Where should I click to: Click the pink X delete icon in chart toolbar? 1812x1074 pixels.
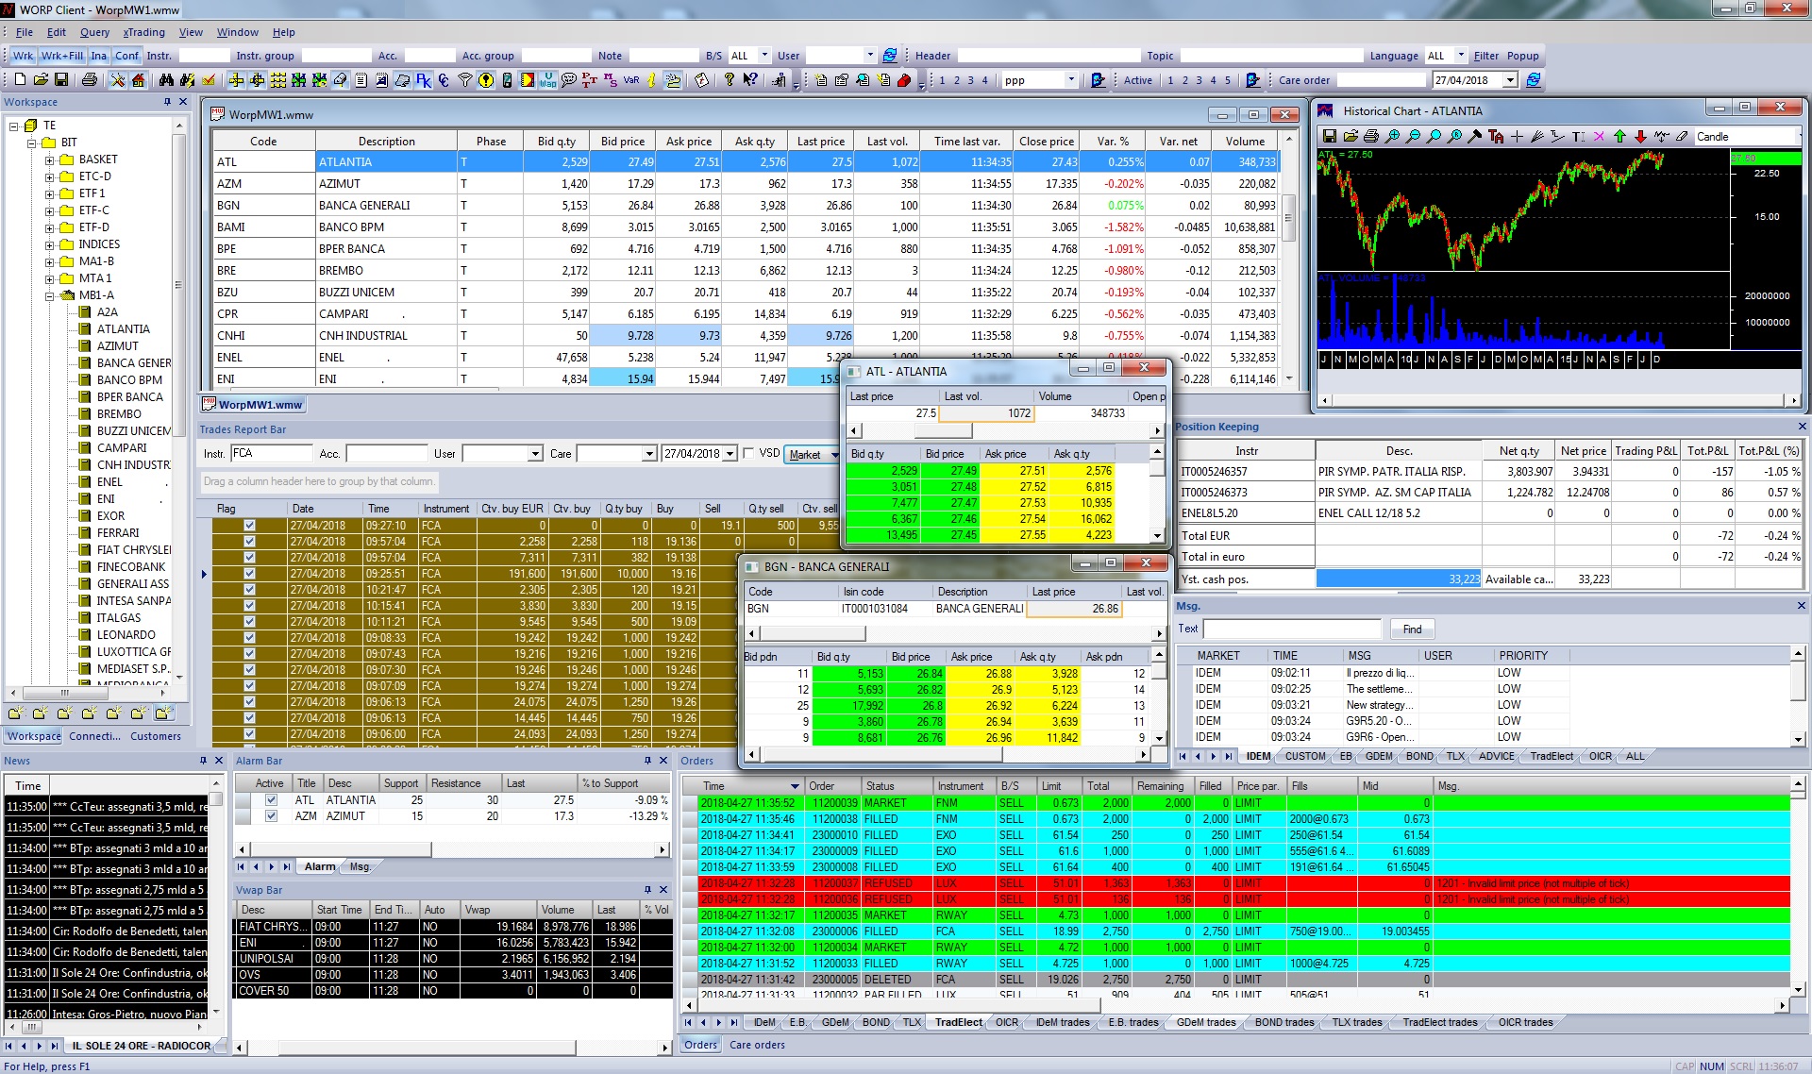point(1599,137)
